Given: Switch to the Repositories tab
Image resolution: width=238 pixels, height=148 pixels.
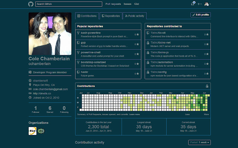Looking at the screenshot, I should click(x=111, y=16).
